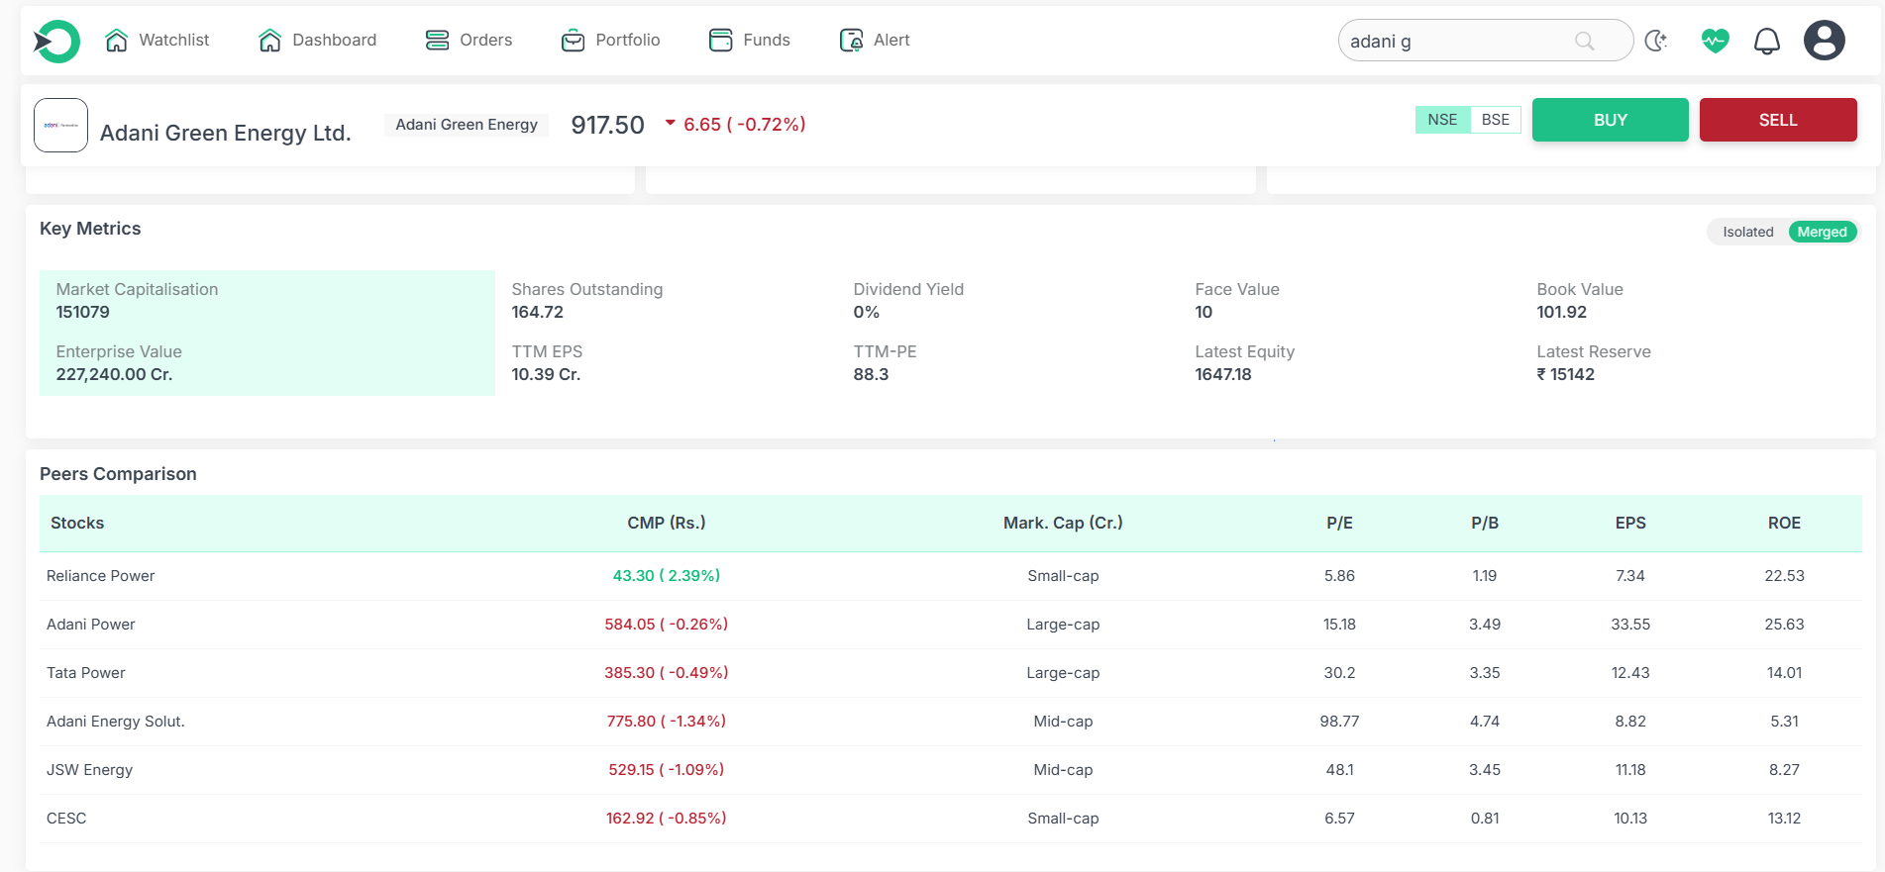Open CESC peer row

click(951, 819)
